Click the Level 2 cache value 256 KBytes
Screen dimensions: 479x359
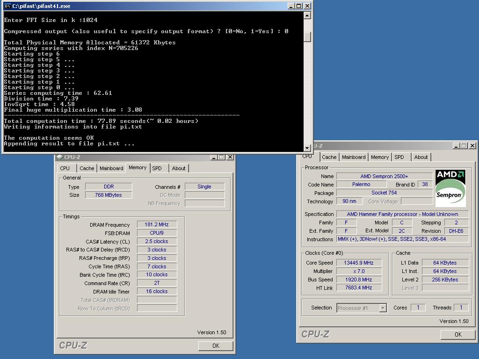(x=445, y=280)
